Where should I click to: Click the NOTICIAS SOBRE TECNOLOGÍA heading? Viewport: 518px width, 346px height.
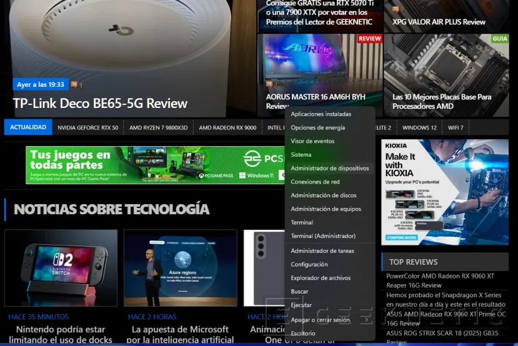click(112, 209)
